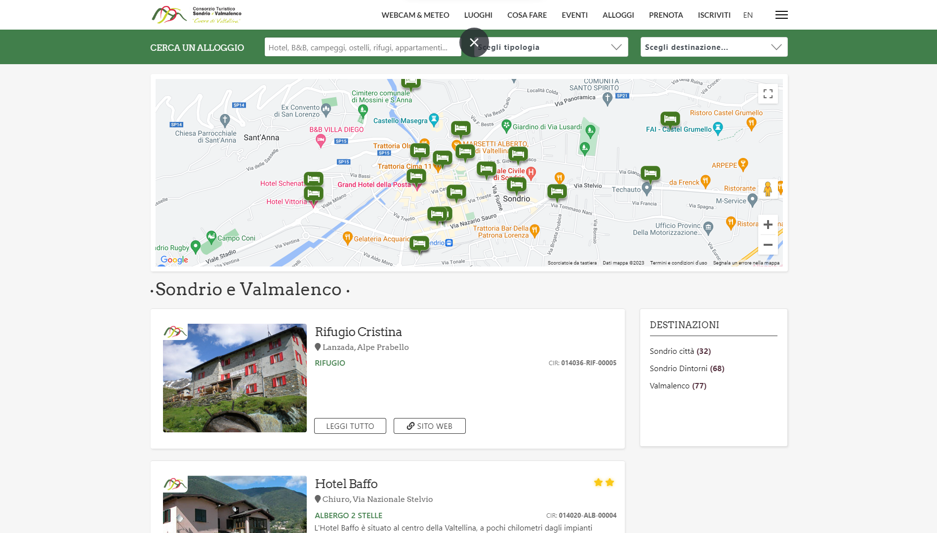The width and height of the screenshot is (937, 533).
Task: Click the accommodation search text field
Action: (362, 47)
